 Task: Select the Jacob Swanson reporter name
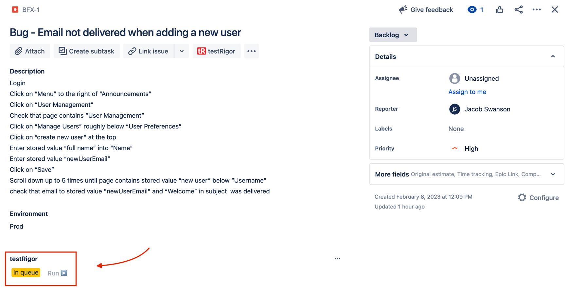coord(487,109)
